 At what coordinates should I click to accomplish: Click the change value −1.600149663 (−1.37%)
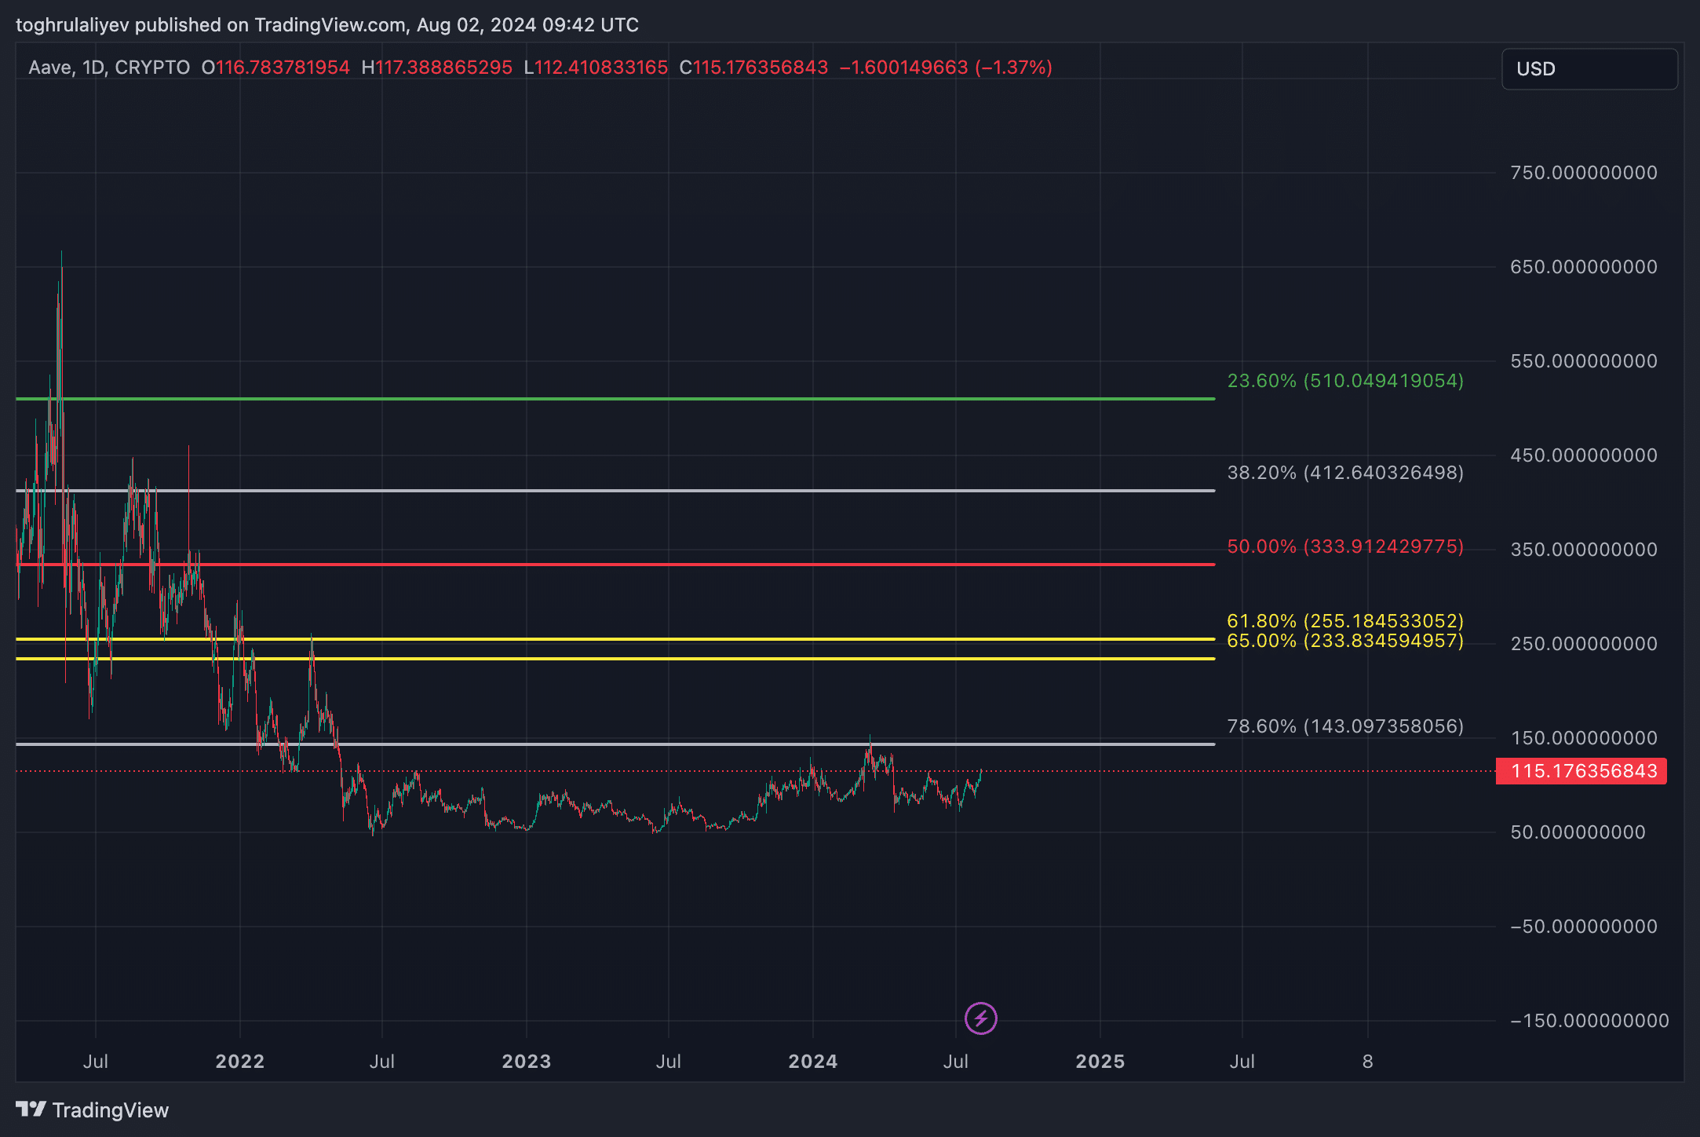[946, 68]
